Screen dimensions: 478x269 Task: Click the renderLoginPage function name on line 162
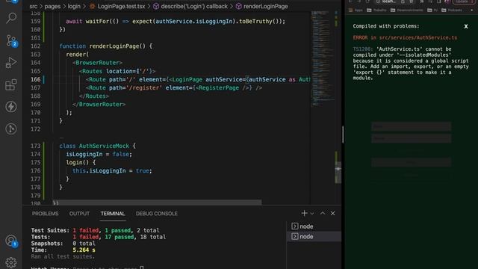(114, 46)
